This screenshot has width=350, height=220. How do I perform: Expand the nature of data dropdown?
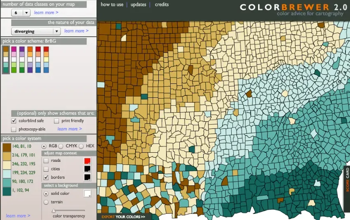pyautogui.click(x=36, y=31)
